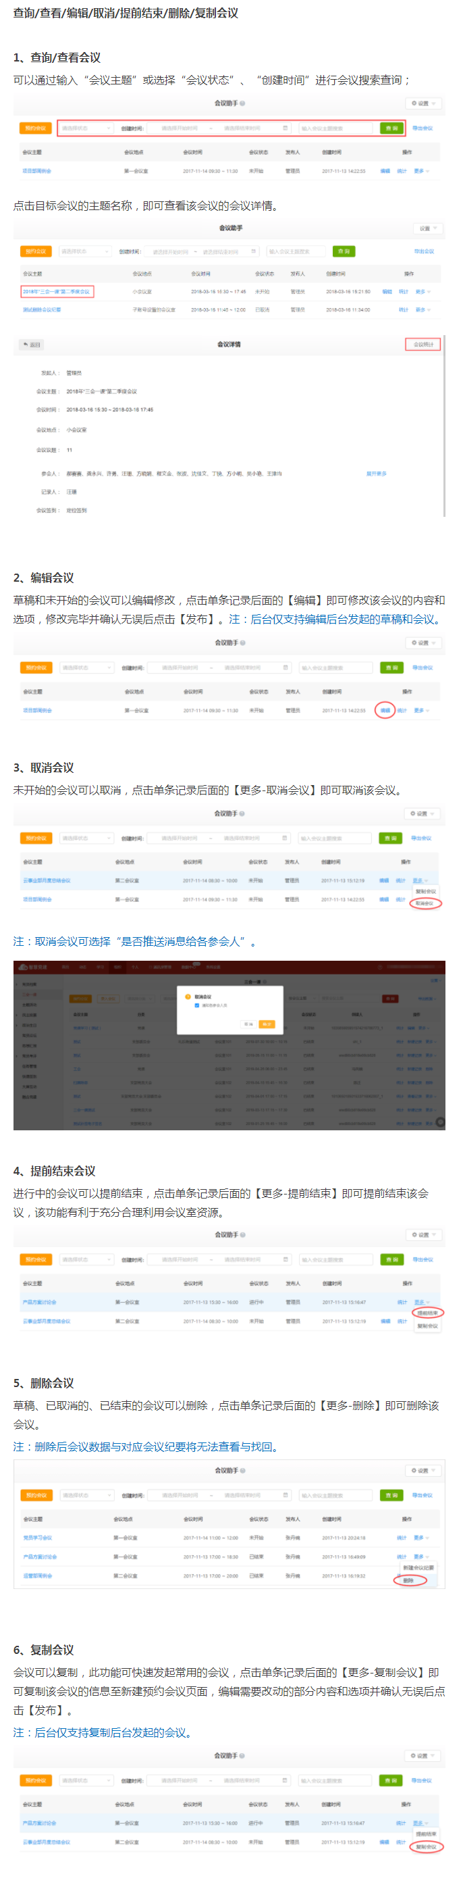Click 查询 button in 复制会议 section screenshot
Viewport: 463px width, 1887px height.
391,1780
